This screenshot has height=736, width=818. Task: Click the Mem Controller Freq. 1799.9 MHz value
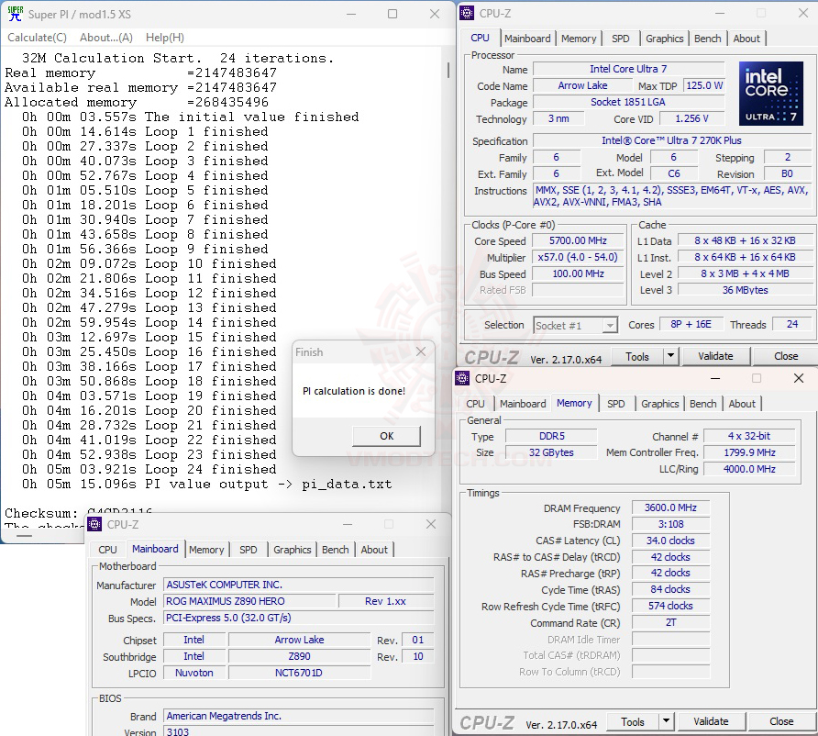click(x=749, y=452)
